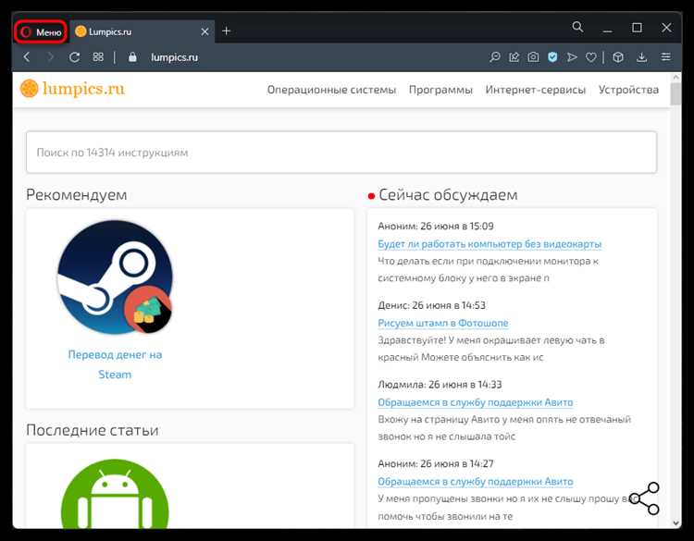
Task: Go forward to the next page
Action: click(51, 57)
